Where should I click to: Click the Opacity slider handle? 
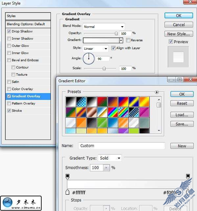point(116,33)
